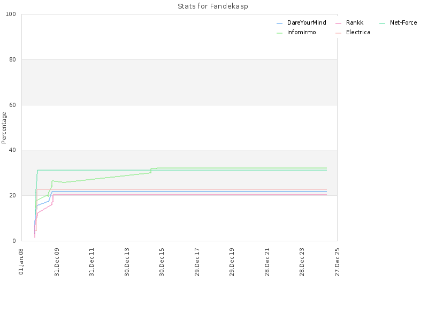Click the green infomirmo legend color marker

(279, 33)
